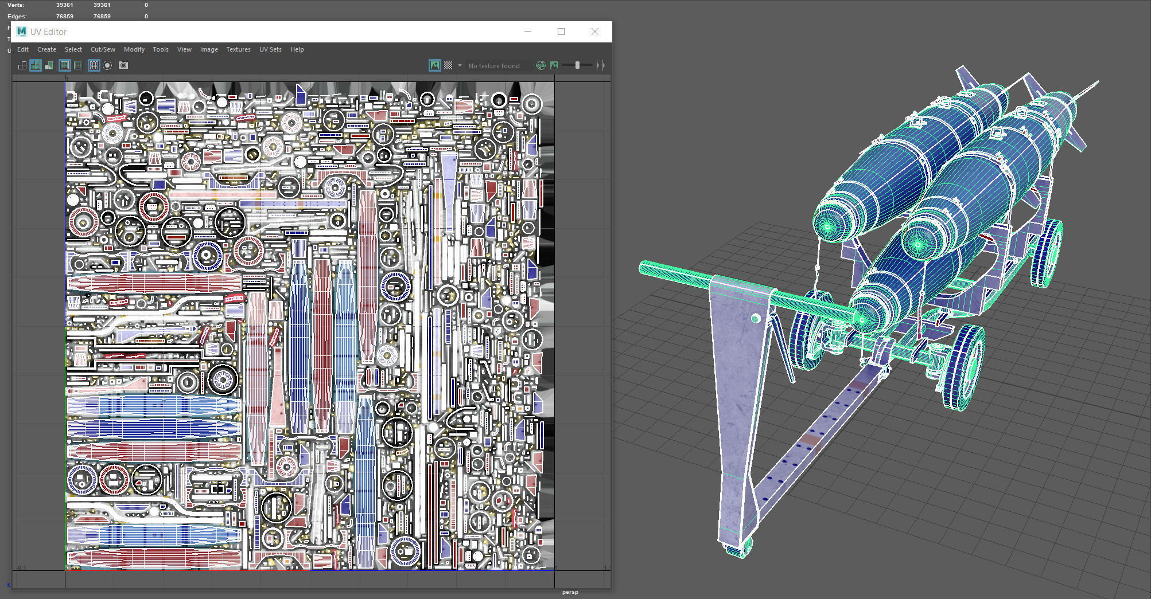The height and width of the screenshot is (599, 1151).
Task: Click the 'Edges:' heads-up label
Action: click(17, 17)
